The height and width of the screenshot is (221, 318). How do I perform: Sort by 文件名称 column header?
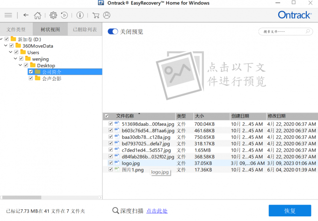pos(139,116)
